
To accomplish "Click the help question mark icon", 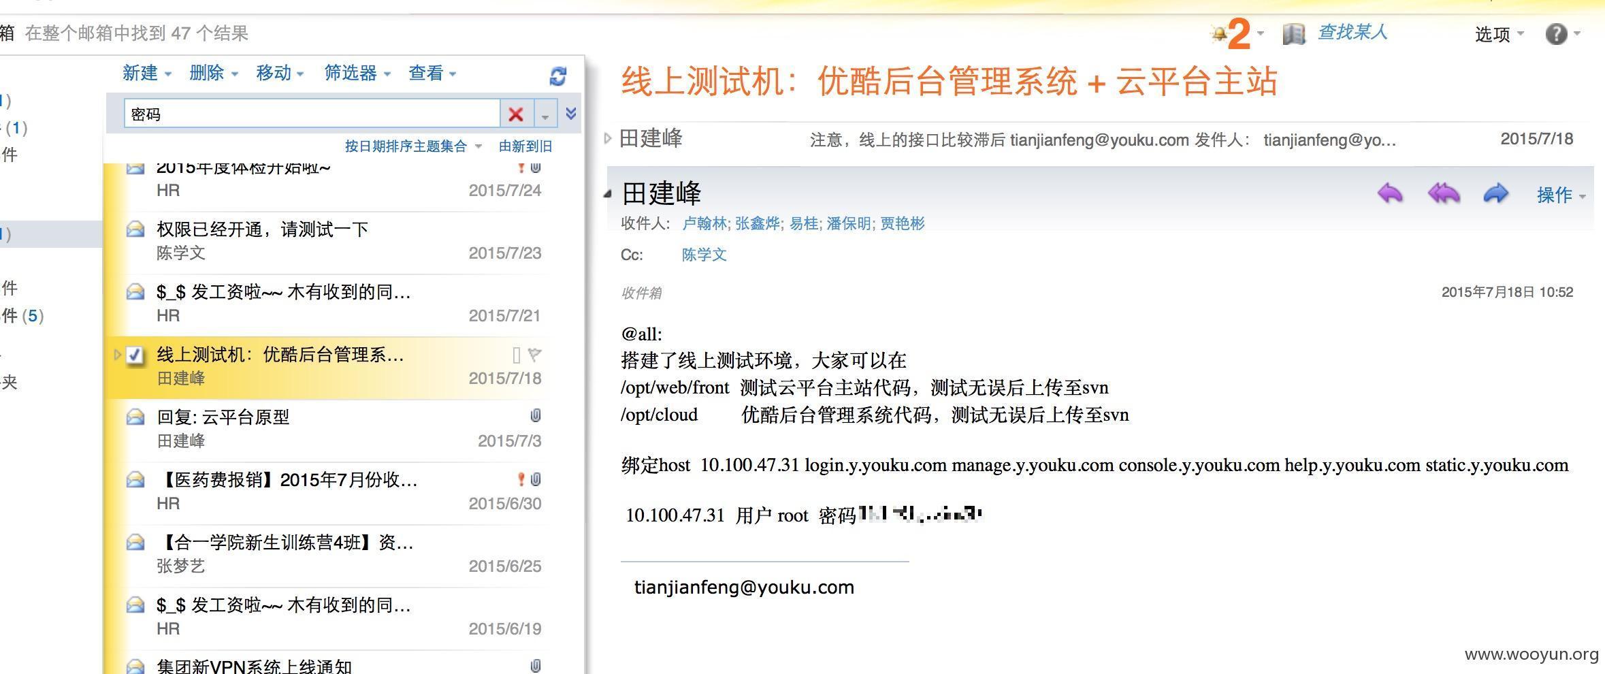I will point(1556,33).
